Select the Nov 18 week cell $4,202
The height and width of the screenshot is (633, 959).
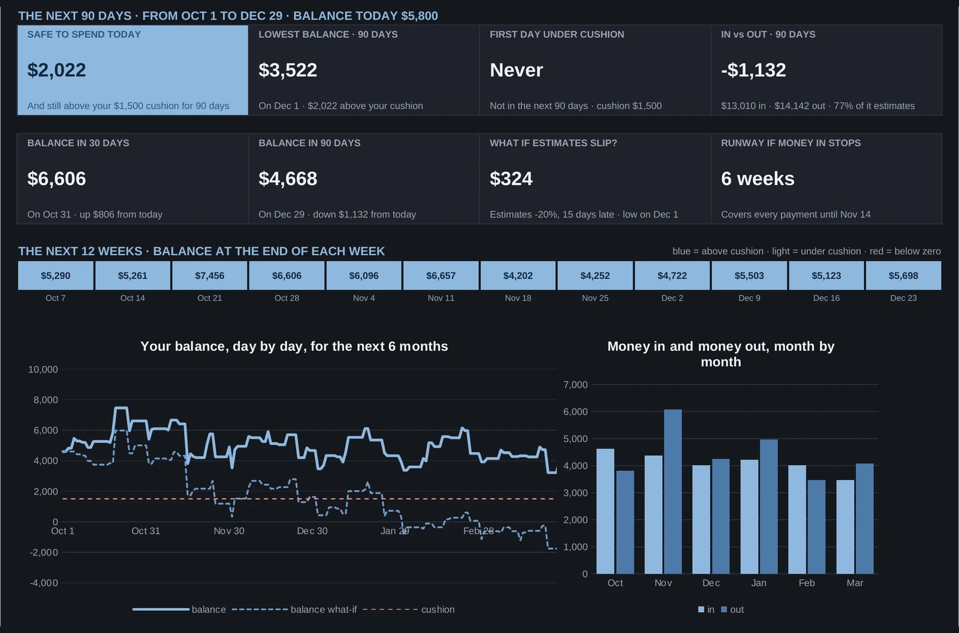click(518, 276)
